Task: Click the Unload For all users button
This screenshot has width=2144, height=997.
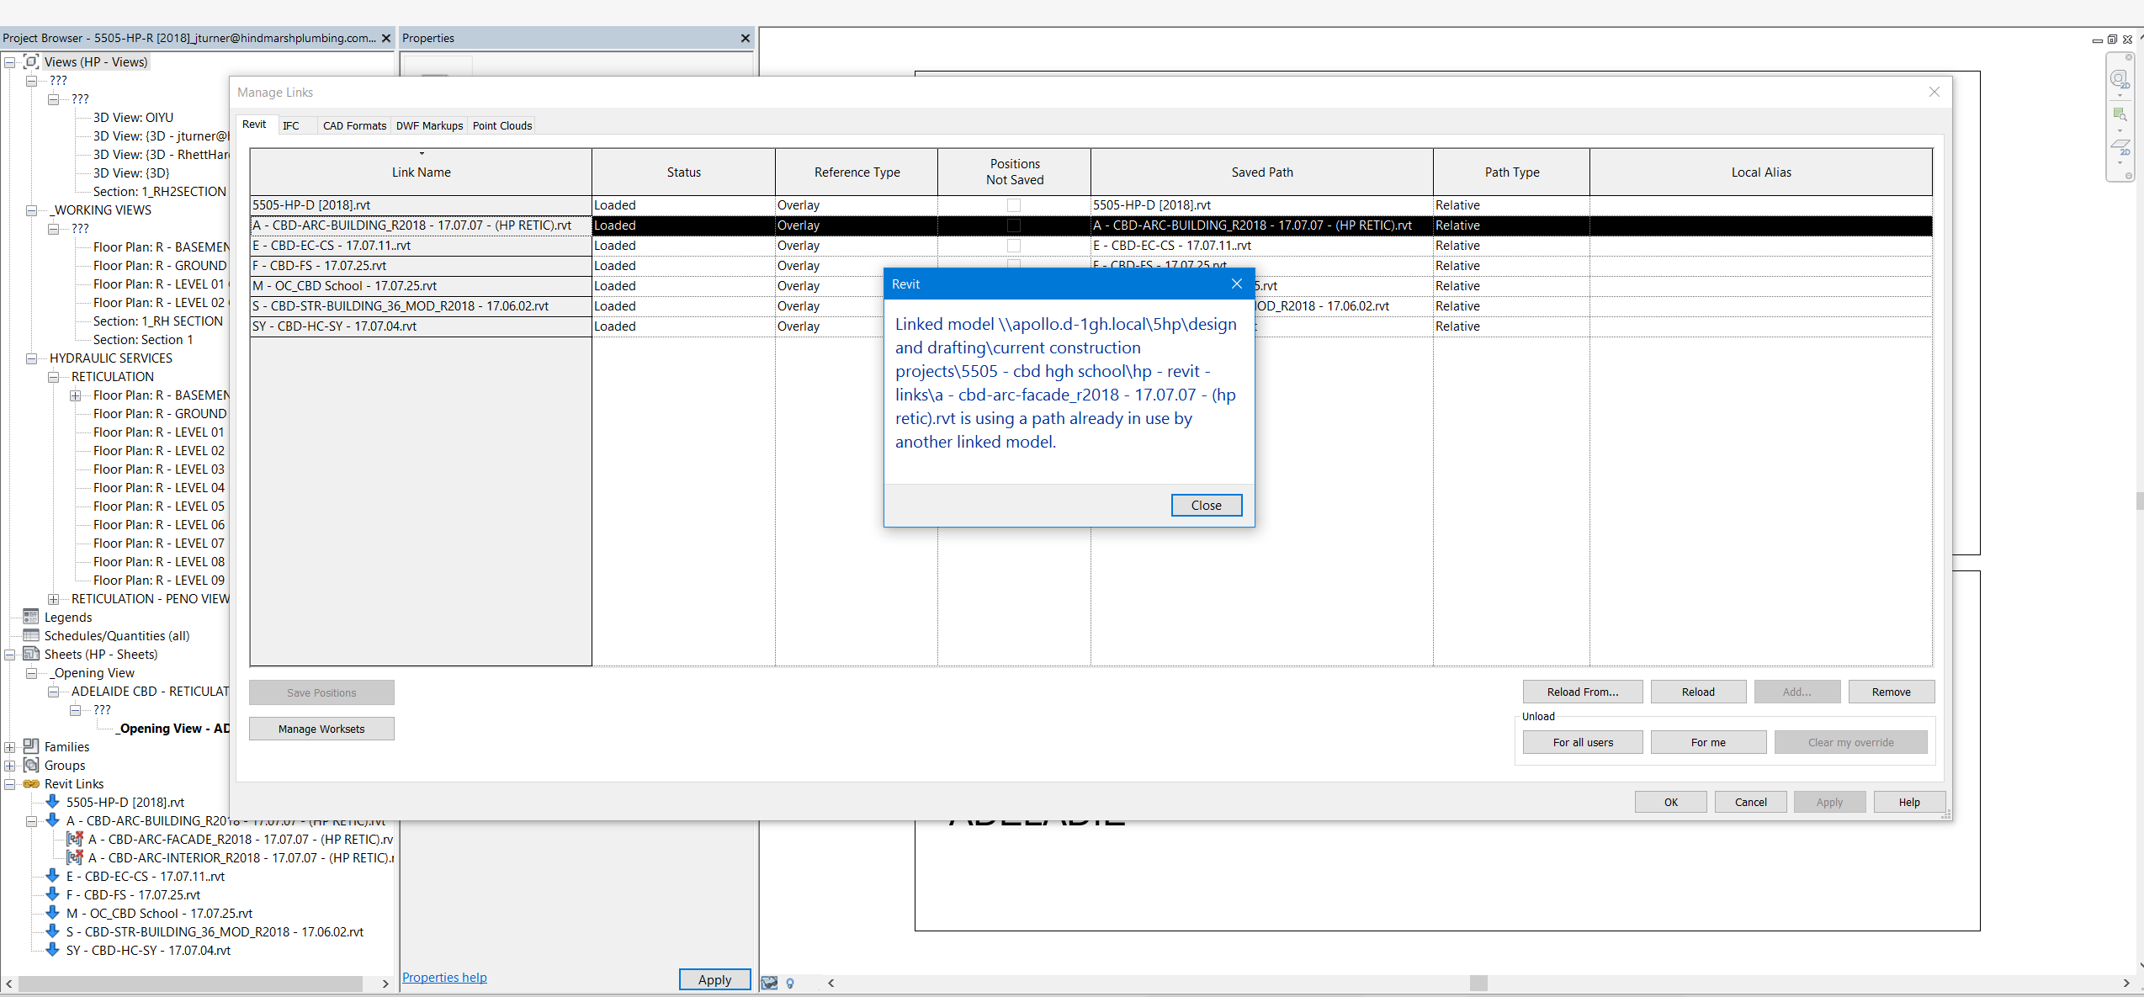Action: point(1584,741)
